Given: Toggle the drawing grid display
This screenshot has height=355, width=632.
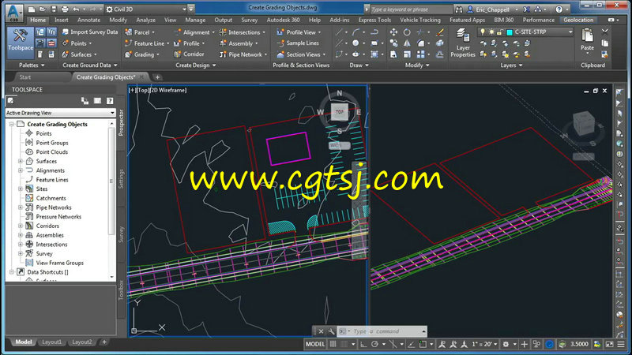Looking at the screenshot, I should (333, 344).
